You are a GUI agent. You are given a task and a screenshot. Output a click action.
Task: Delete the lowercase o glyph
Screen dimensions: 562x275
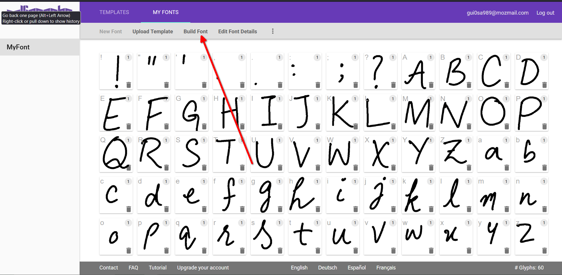(129, 251)
